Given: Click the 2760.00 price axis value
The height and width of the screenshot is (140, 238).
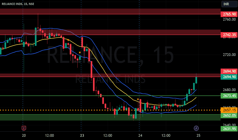Looking at the screenshot, I should tap(229, 19).
